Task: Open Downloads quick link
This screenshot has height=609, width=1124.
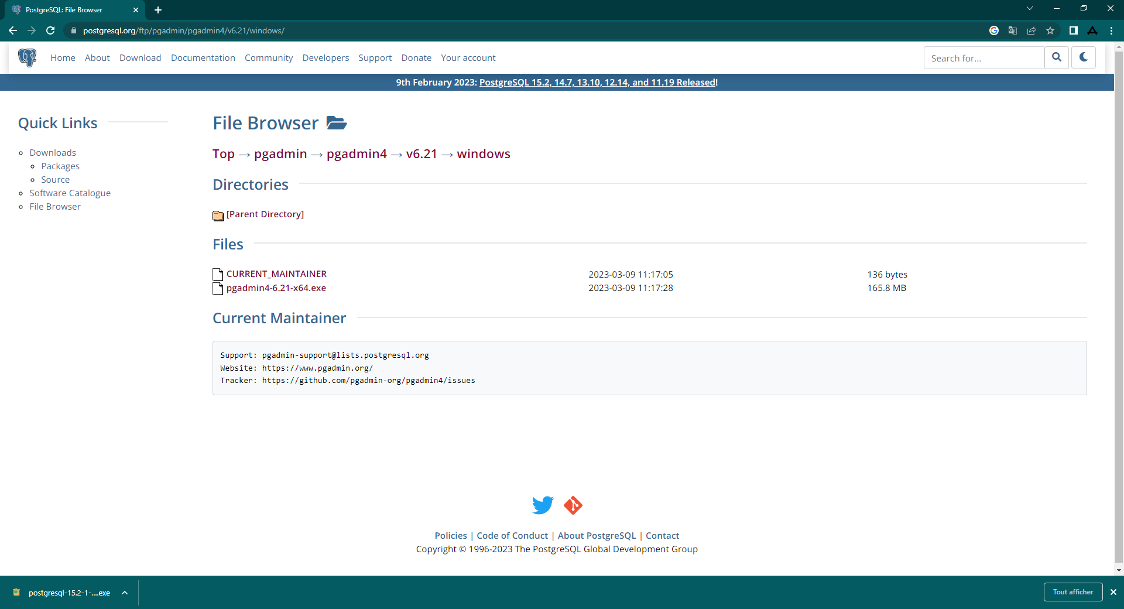Action: (53, 152)
